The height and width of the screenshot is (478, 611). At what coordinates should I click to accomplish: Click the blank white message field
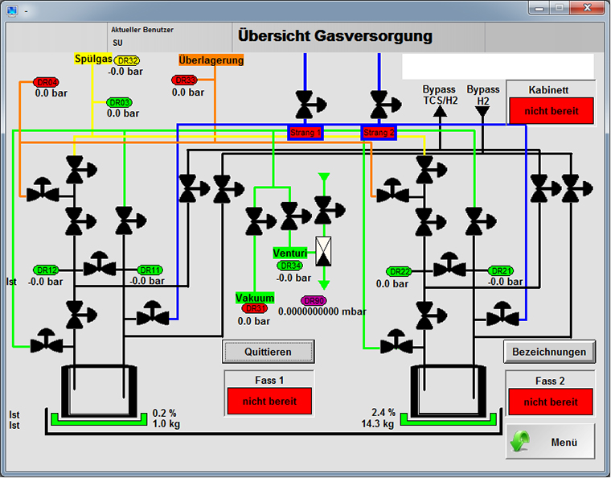[498, 67]
